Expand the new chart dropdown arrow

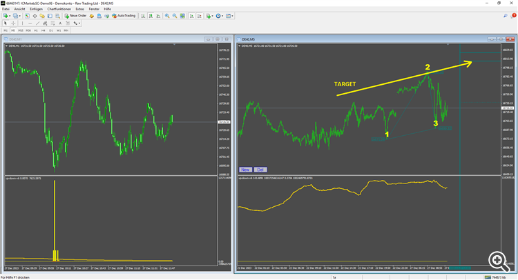[10, 16]
